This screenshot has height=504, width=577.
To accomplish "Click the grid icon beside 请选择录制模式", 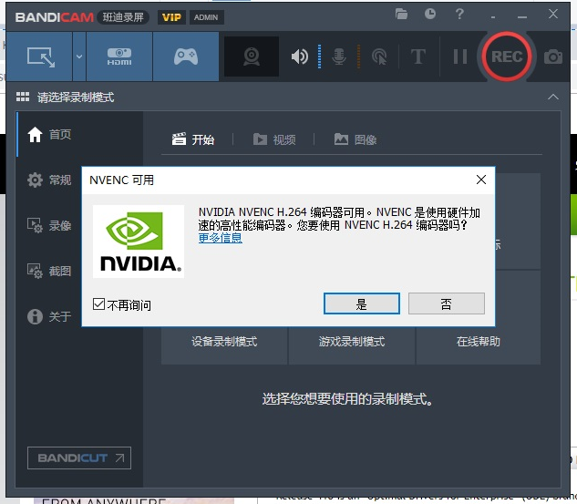I will point(23,98).
